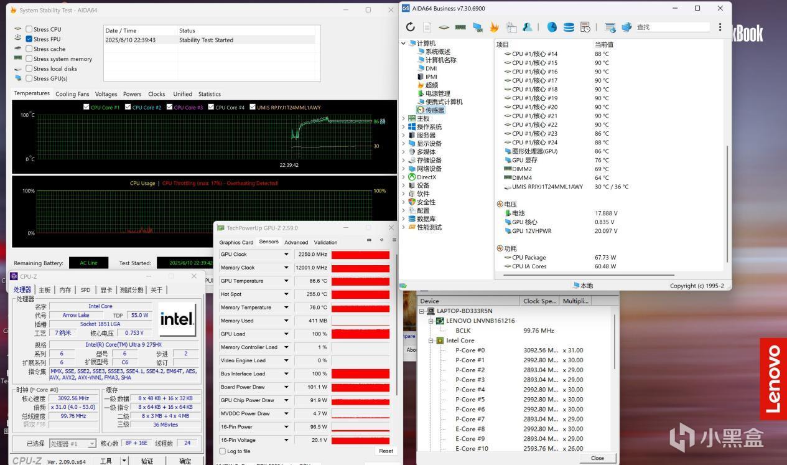This screenshot has height=465, width=787.
Task: Click the blue pie chart toolbar icon
Action: 552,27
